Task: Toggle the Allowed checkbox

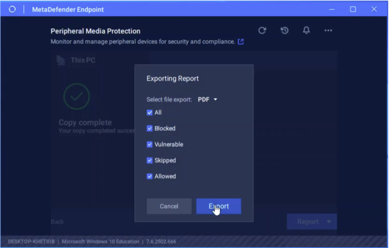Action: point(150,176)
